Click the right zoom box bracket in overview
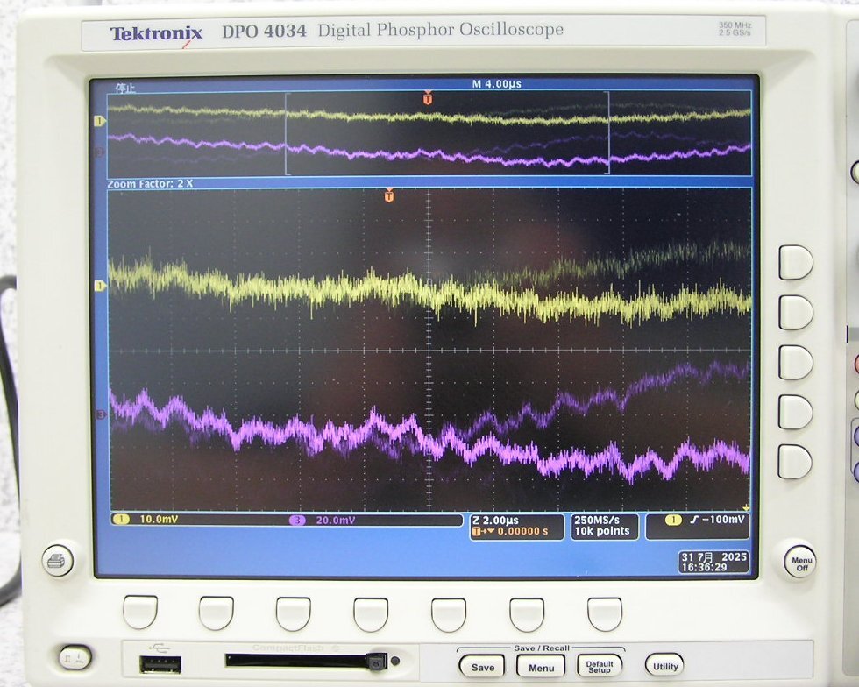This screenshot has height=687, width=859. 607,132
